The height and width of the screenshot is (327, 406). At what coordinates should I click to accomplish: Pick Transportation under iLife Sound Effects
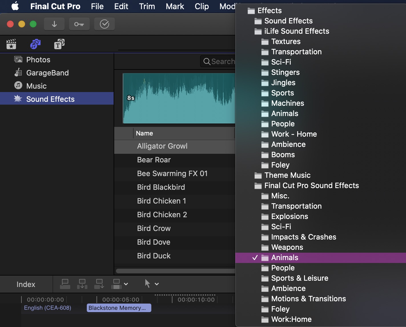tap(321, 52)
